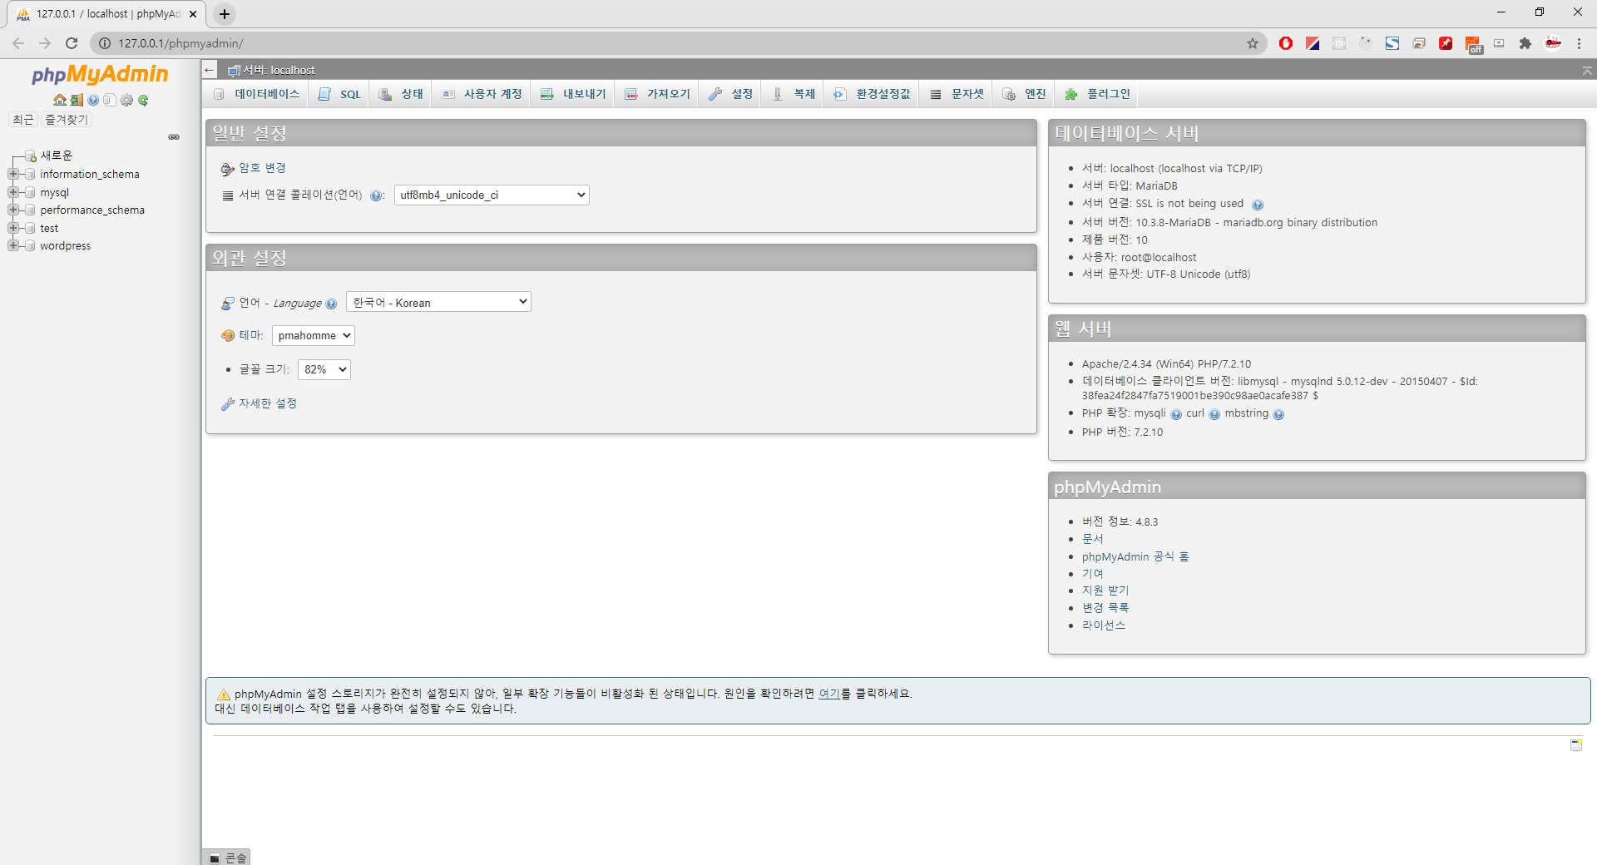Viewport: 1597px width, 865px height.
Task: Reload navigation panel with green refresh icon
Action: coord(143,100)
